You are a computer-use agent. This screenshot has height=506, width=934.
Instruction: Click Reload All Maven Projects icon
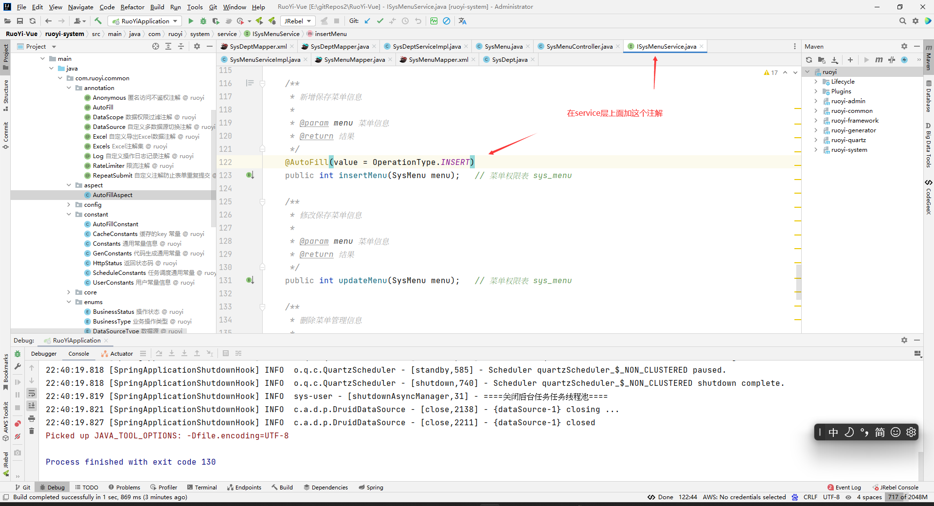point(809,60)
